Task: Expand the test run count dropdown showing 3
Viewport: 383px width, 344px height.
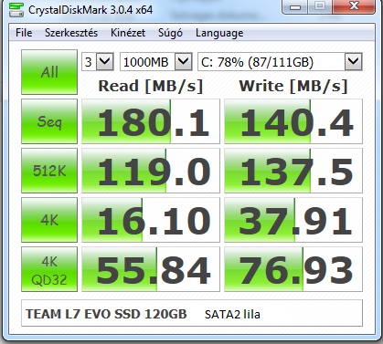Action: pos(105,62)
